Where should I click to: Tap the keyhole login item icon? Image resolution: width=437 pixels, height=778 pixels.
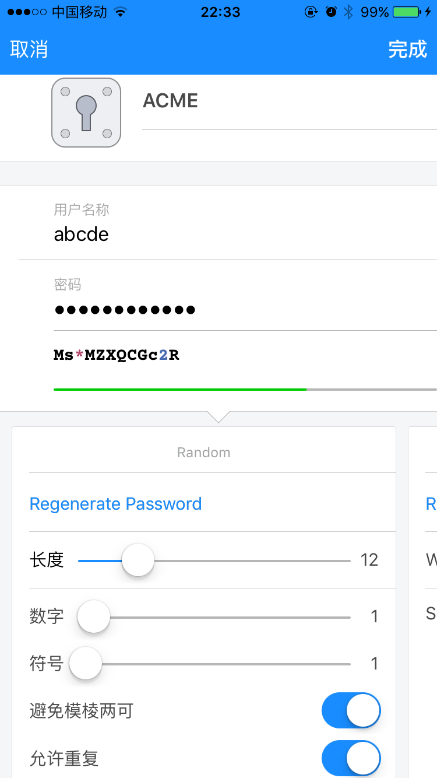pyautogui.click(x=86, y=113)
